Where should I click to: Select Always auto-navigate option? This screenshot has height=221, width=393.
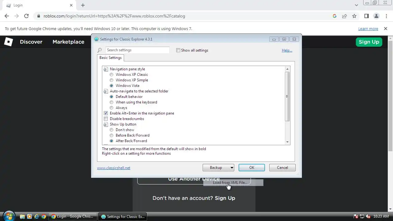[x=118, y=108]
